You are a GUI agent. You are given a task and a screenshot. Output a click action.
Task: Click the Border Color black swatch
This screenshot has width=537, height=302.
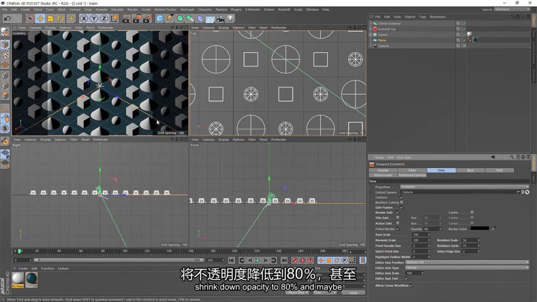point(479,229)
